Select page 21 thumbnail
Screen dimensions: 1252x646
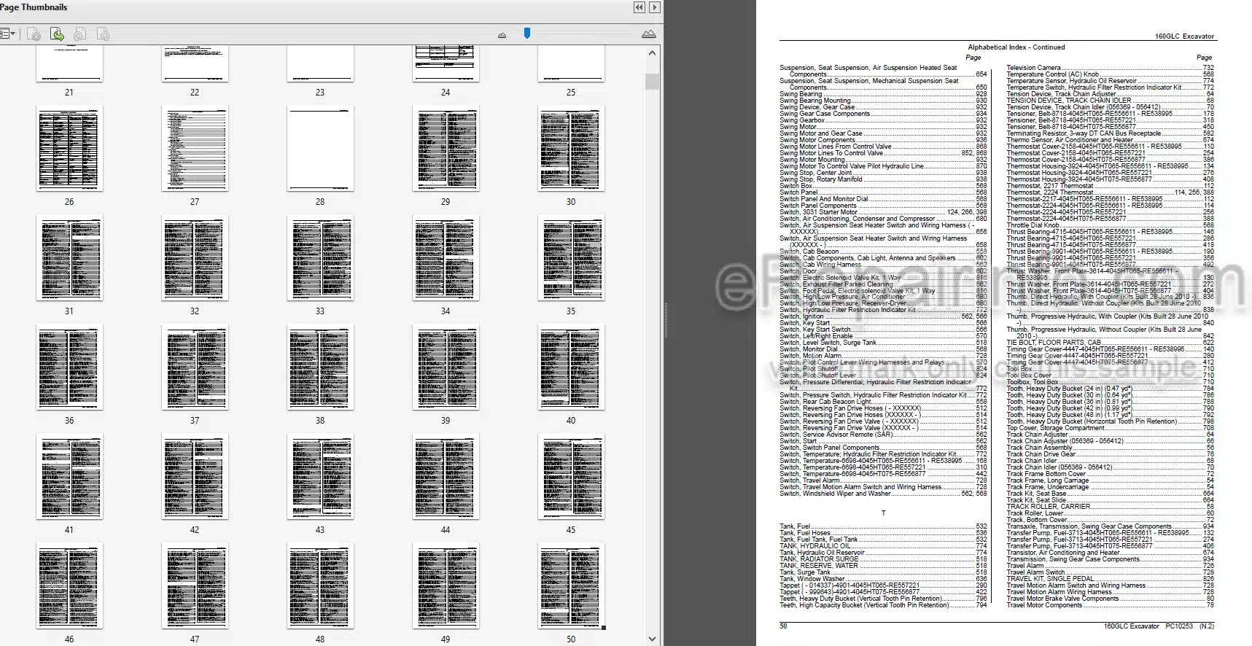[69, 64]
